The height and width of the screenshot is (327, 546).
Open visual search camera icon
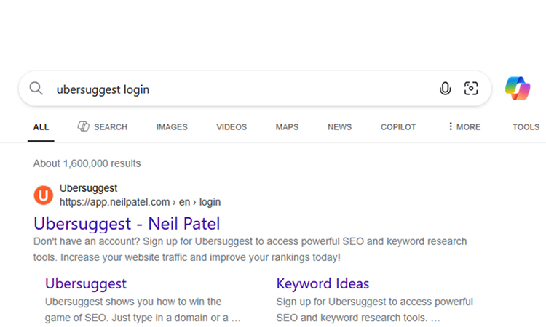point(471,88)
